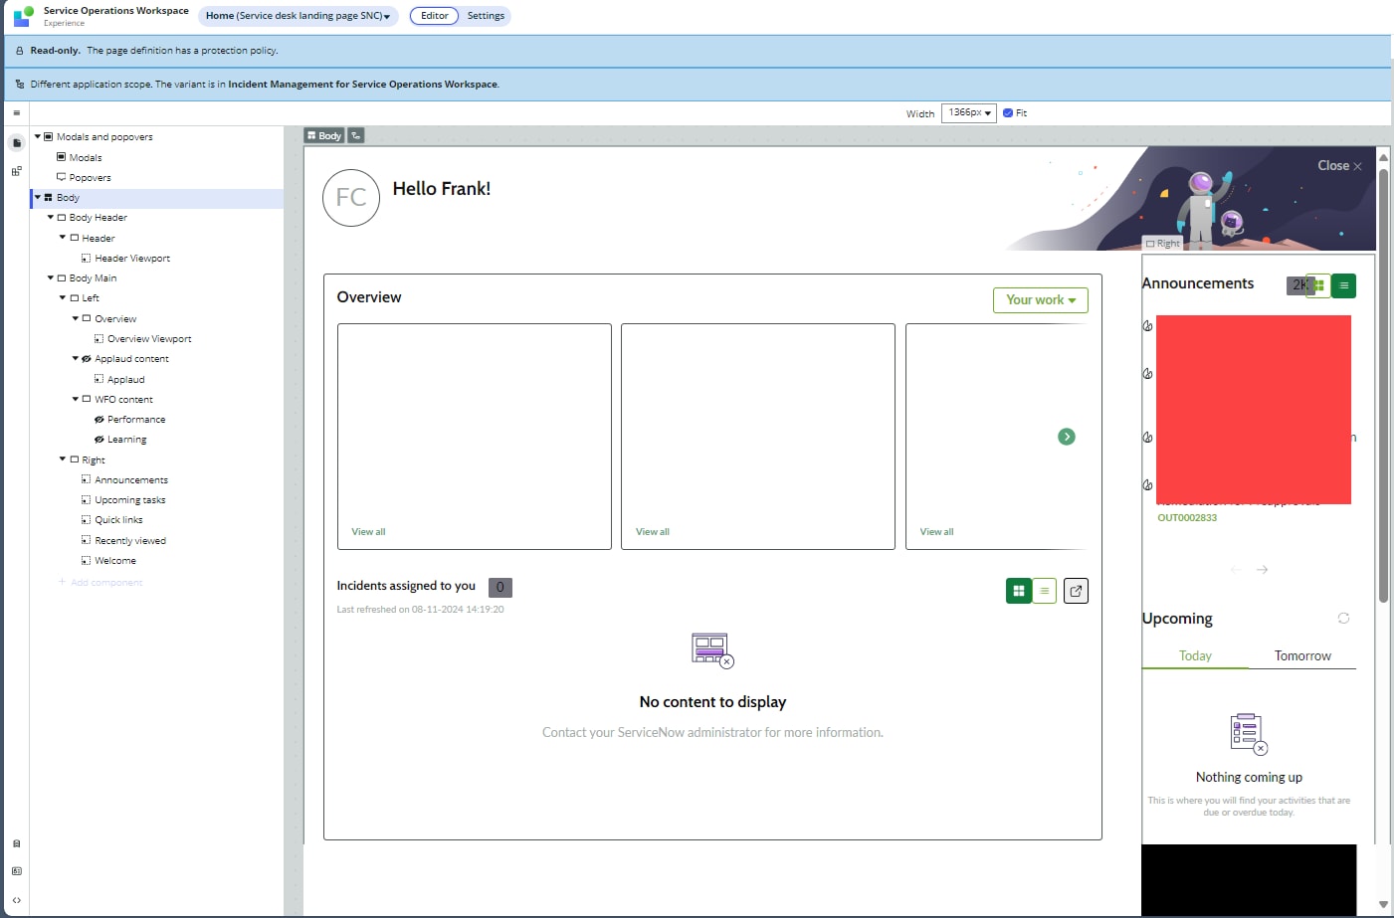
Task: Close the welcome banner
Action: tap(1340, 166)
